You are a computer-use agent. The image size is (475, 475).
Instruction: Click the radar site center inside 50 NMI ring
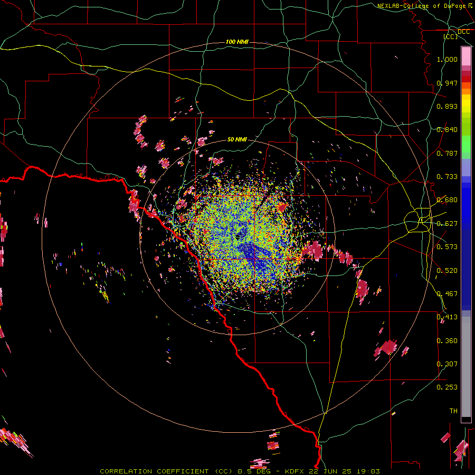click(237, 236)
